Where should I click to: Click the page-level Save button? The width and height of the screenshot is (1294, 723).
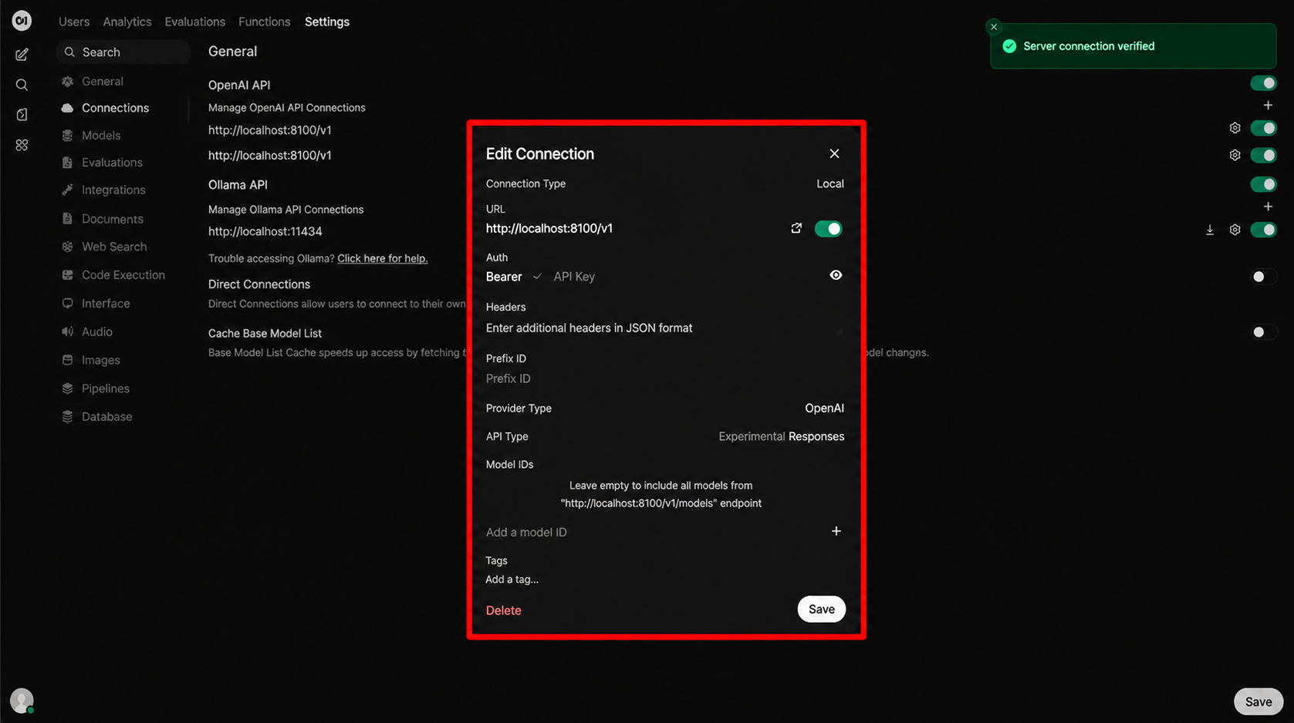click(x=1258, y=701)
